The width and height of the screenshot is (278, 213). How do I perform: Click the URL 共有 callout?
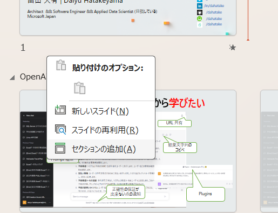(x=174, y=123)
